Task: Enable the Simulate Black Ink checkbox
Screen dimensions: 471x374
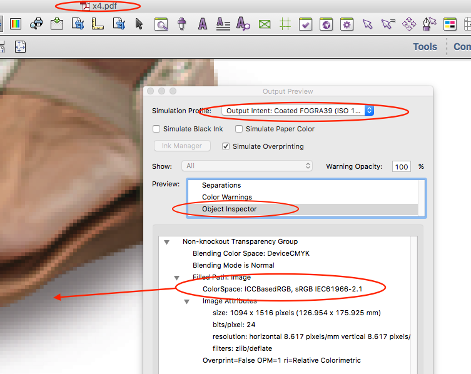Action: (x=156, y=129)
